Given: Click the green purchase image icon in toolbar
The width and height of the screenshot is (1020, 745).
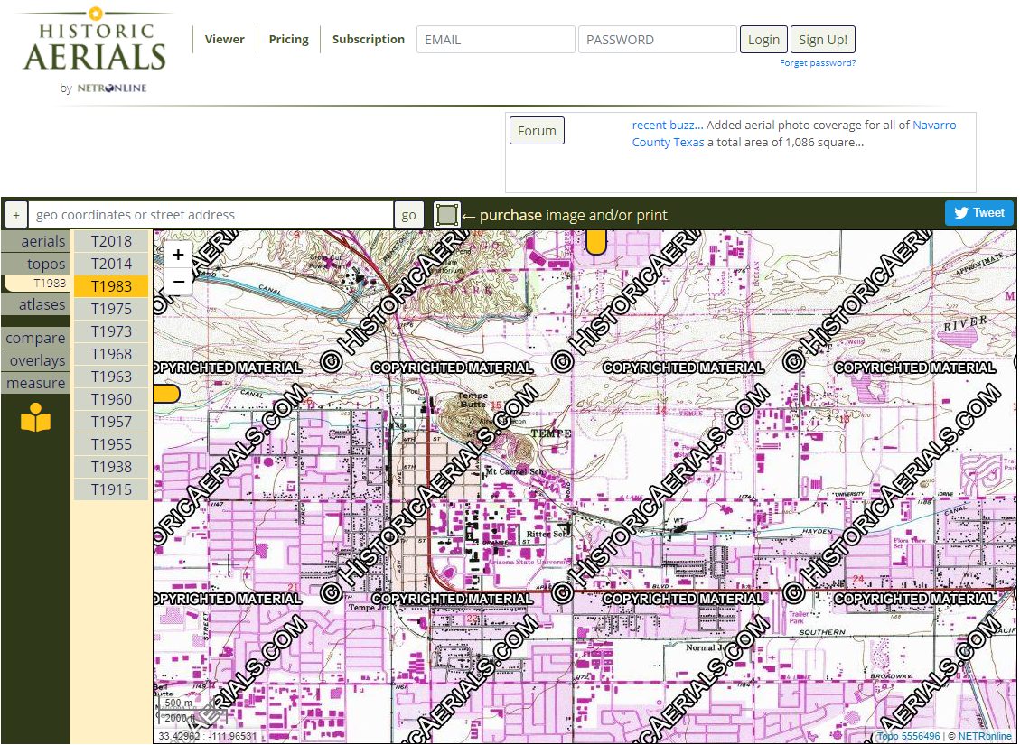Looking at the screenshot, I should (x=447, y=214).
